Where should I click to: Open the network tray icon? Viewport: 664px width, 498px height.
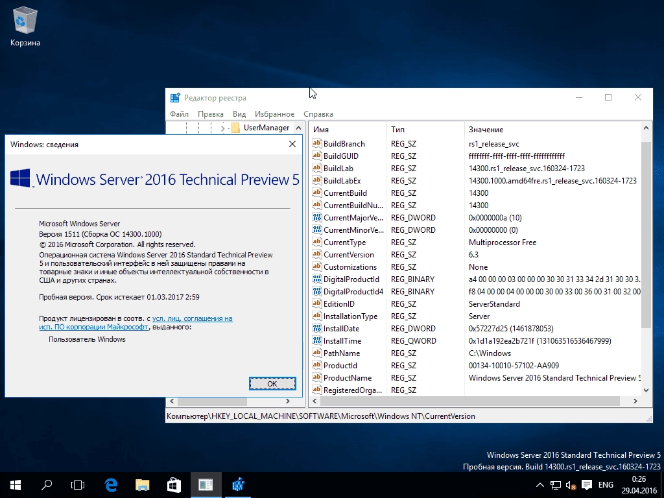click(556, 485)
